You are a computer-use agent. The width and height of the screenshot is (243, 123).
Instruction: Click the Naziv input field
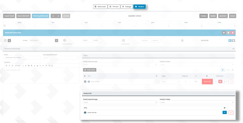click(x=22, y=57)
